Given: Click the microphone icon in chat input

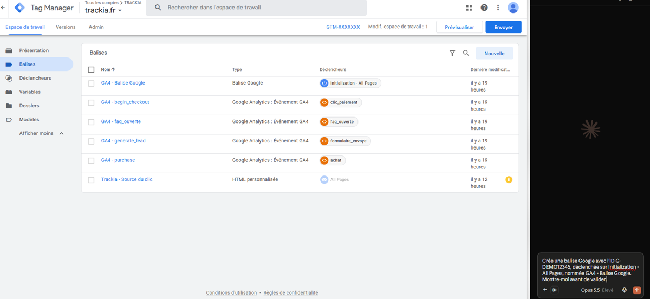Looking at the screenshot, I should click(x=624, y=290).
